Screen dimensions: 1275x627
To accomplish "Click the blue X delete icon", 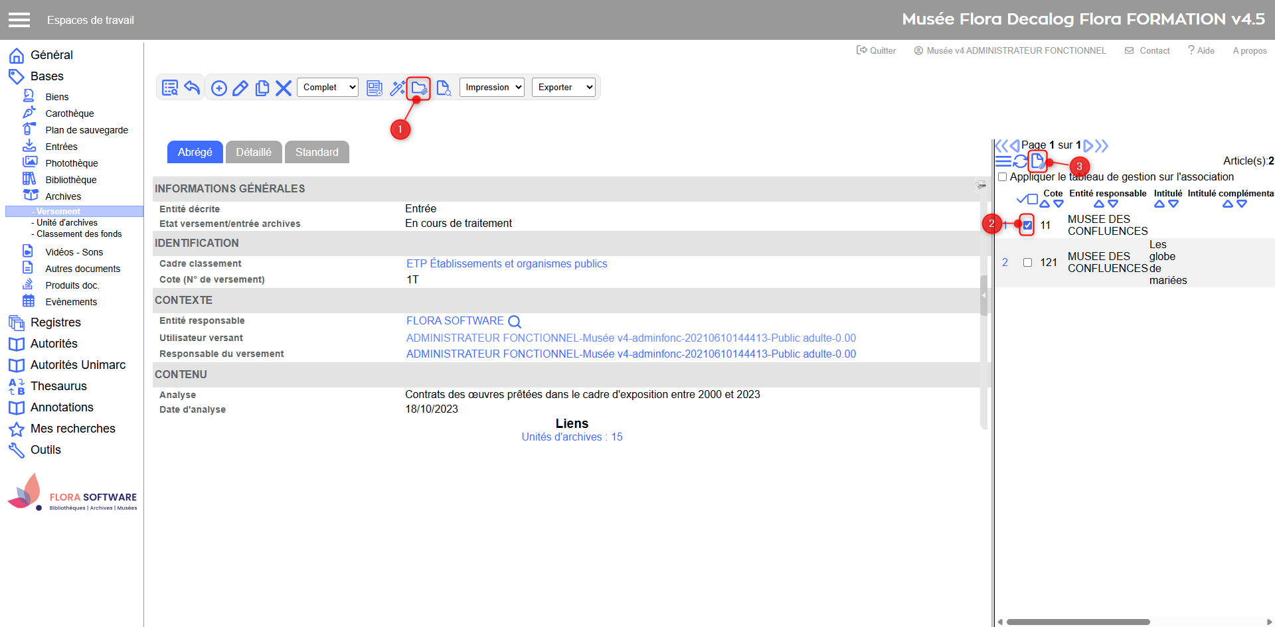I will coord(284,88).
